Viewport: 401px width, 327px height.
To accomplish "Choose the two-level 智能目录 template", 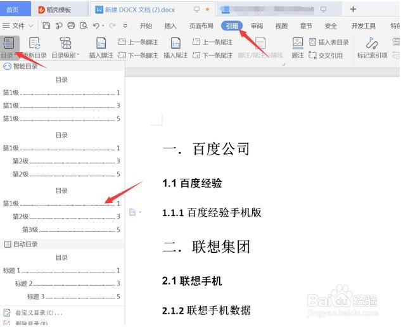I will (x=61, y=155).
